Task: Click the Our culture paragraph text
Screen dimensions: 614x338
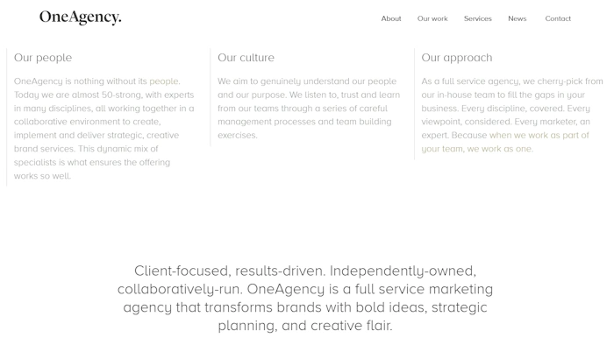Action: coord(309,109)
